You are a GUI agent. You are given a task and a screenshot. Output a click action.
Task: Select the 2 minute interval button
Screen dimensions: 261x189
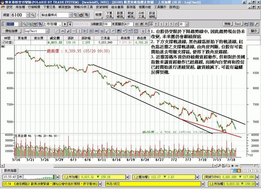166,24
